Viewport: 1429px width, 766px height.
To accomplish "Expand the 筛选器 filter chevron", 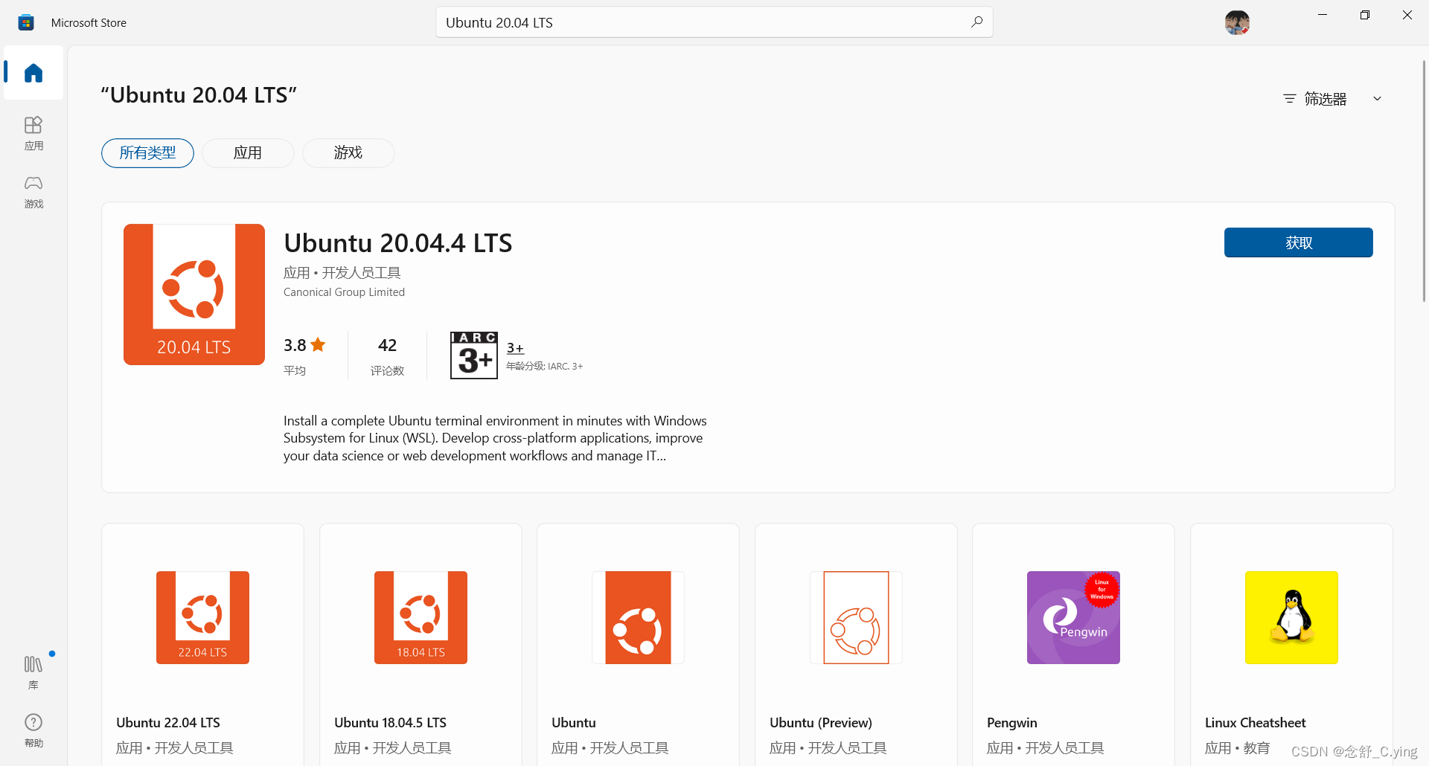I will (1377, 99).
